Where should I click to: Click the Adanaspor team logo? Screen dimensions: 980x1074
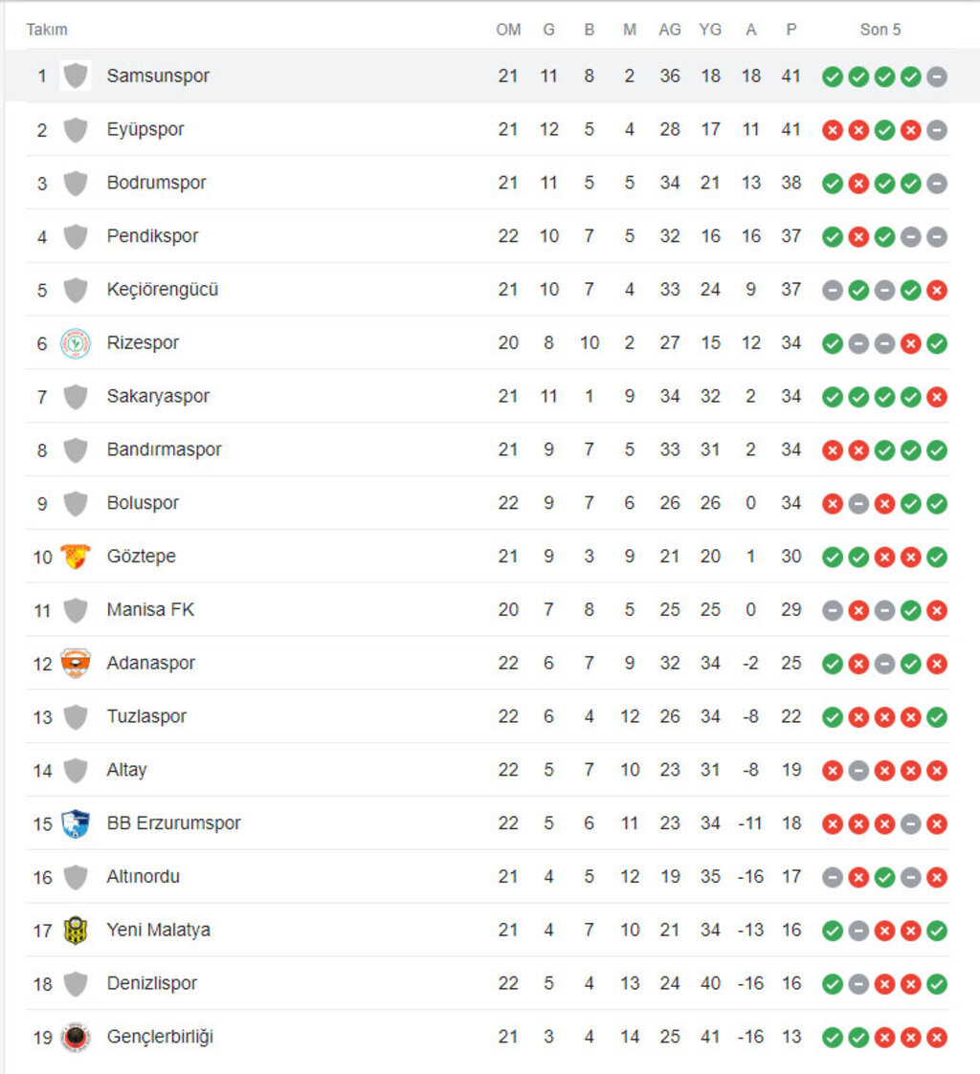[76, 663]
